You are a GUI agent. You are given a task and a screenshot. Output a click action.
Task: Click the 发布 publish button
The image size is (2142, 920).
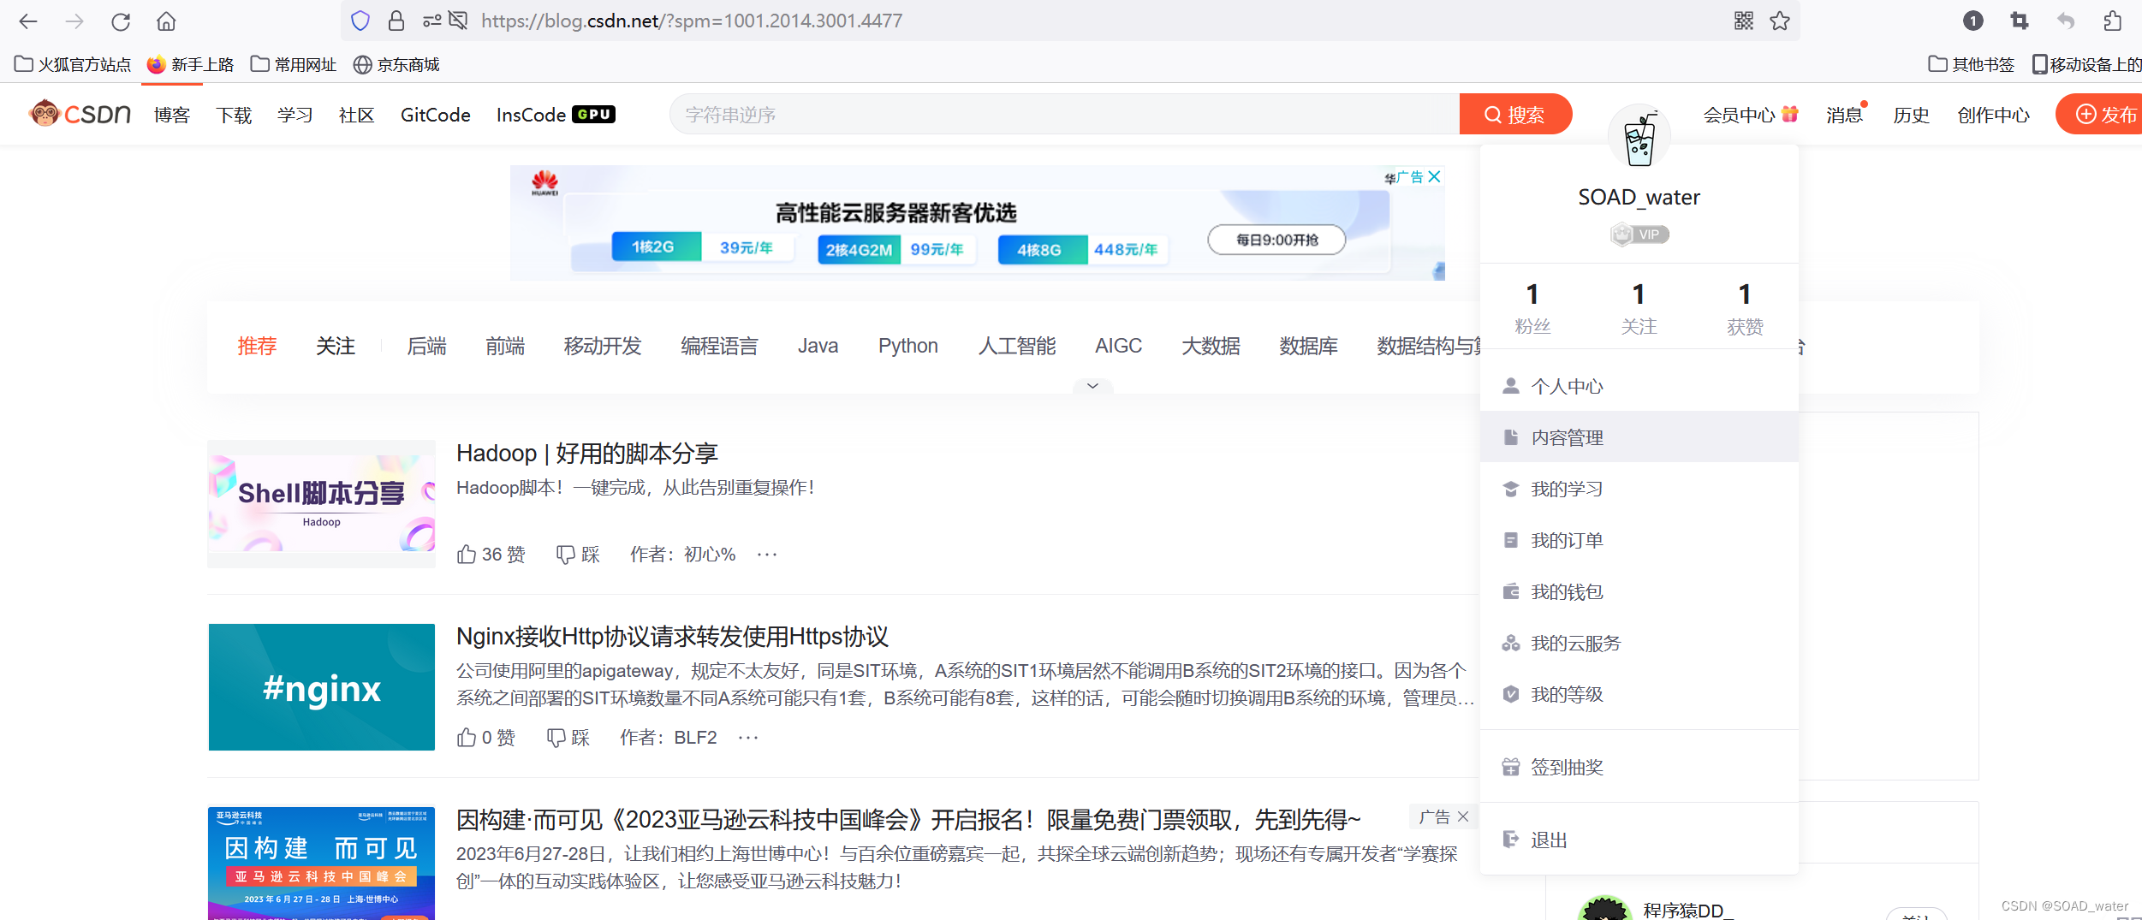point(2099,114)
